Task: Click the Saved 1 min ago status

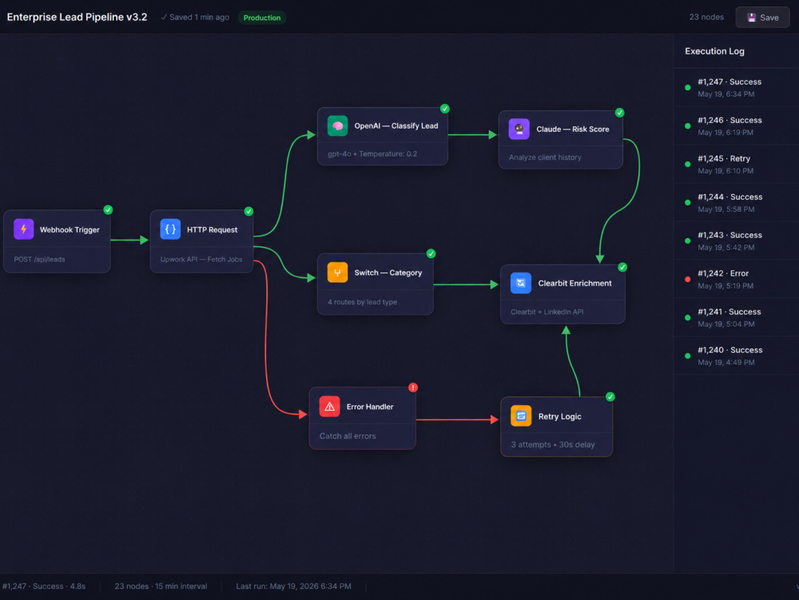Action: tap(195, 18)
